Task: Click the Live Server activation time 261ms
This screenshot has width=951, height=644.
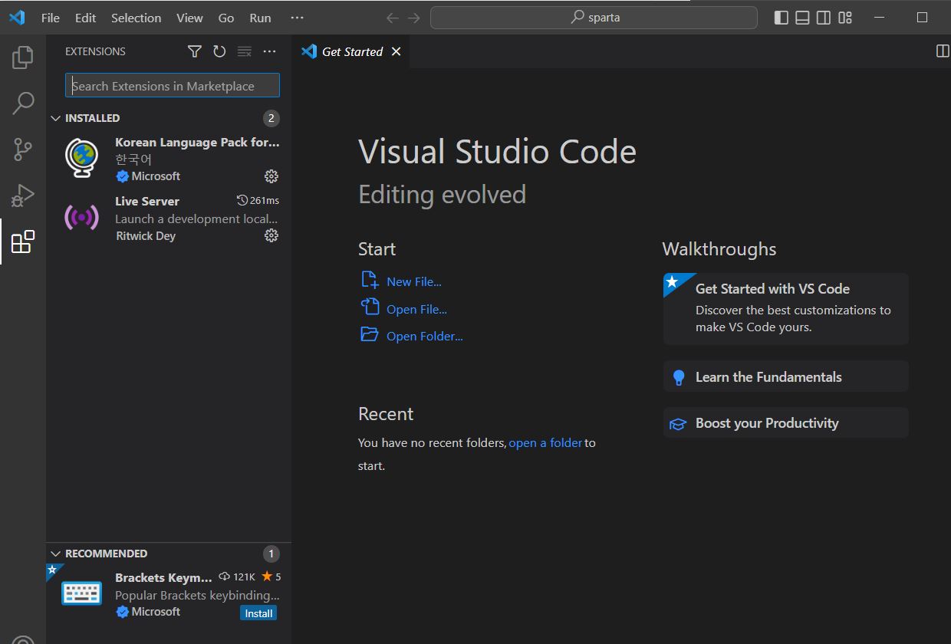Action: [x=258, y=200]
